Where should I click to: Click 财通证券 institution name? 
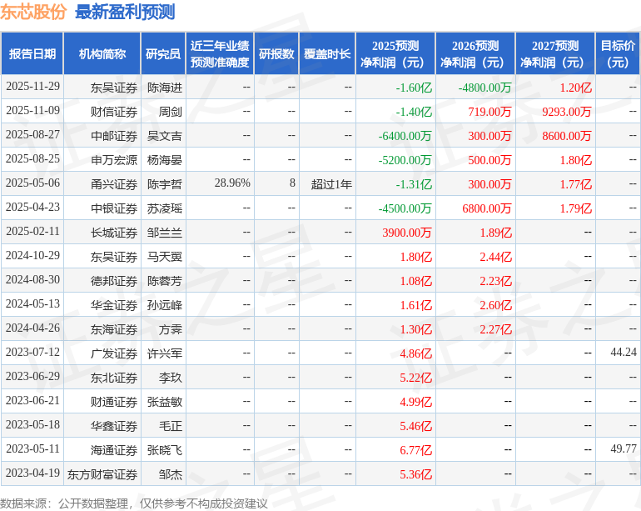point(114,402)
